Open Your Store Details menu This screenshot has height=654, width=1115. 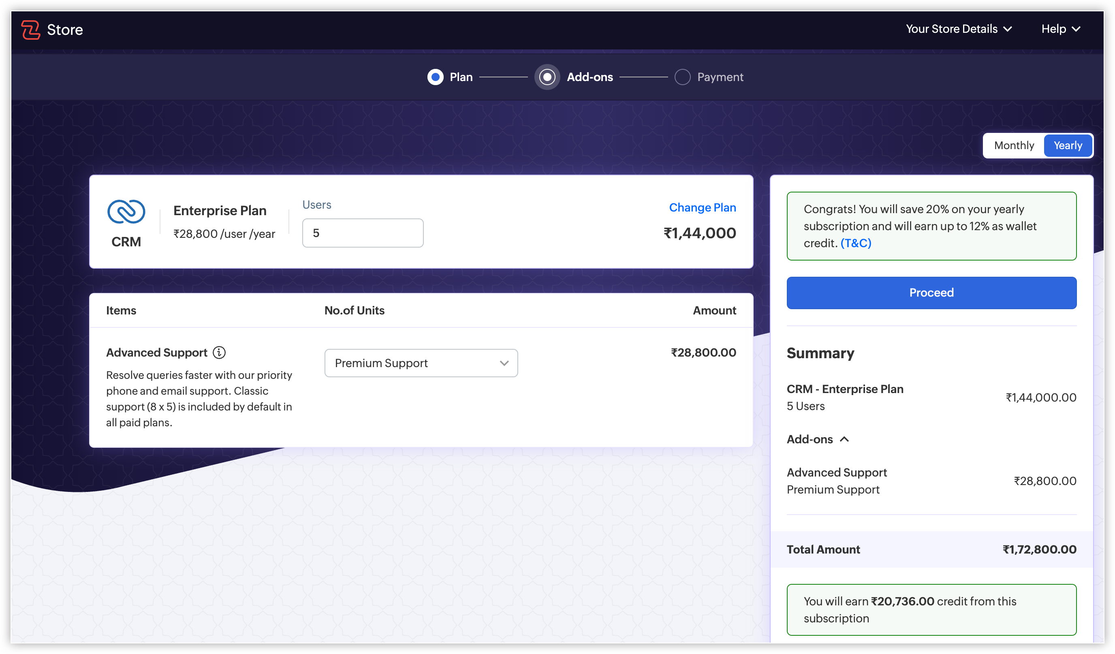(951, 29)
